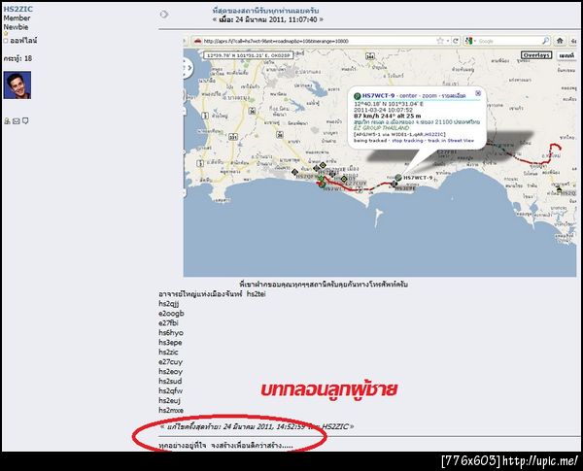Open the post title link above the date
Viewport: 583px width, 471px height.
pos(265,11)
